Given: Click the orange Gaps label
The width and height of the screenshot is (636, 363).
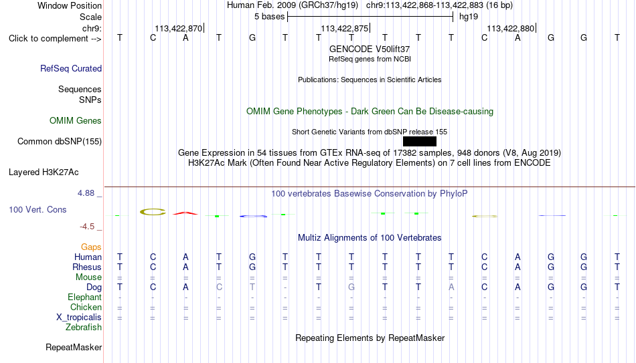Looking at the screenshot, I should [x=91, y=247].
